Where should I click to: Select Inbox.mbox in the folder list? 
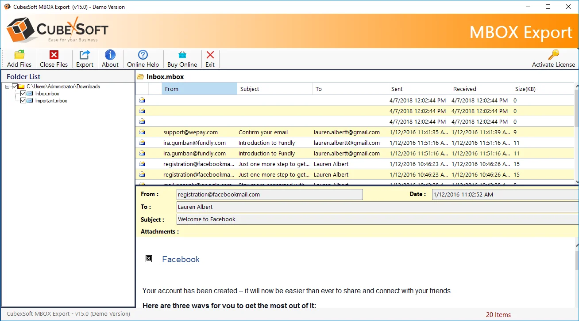47,94
